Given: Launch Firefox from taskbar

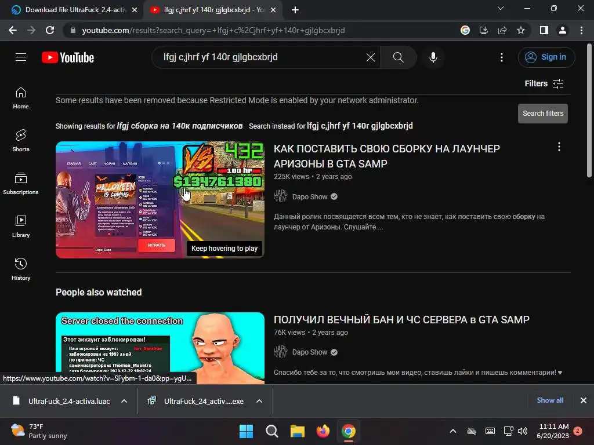Looking at the screenshot, I should (323, 431).
